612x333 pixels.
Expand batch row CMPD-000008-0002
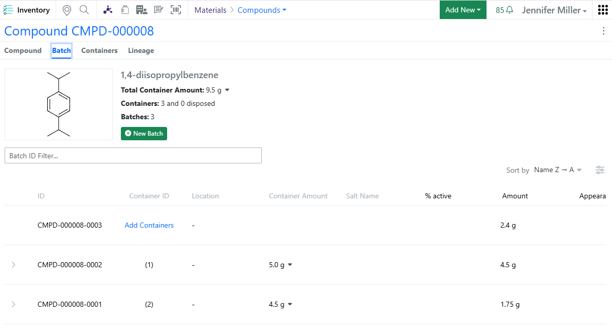[13, 265]
